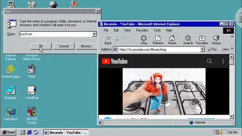Expand the address bar dropdown arrow
Image resolution: width=242 pixels, height=136 pixels.
[202, 49]
